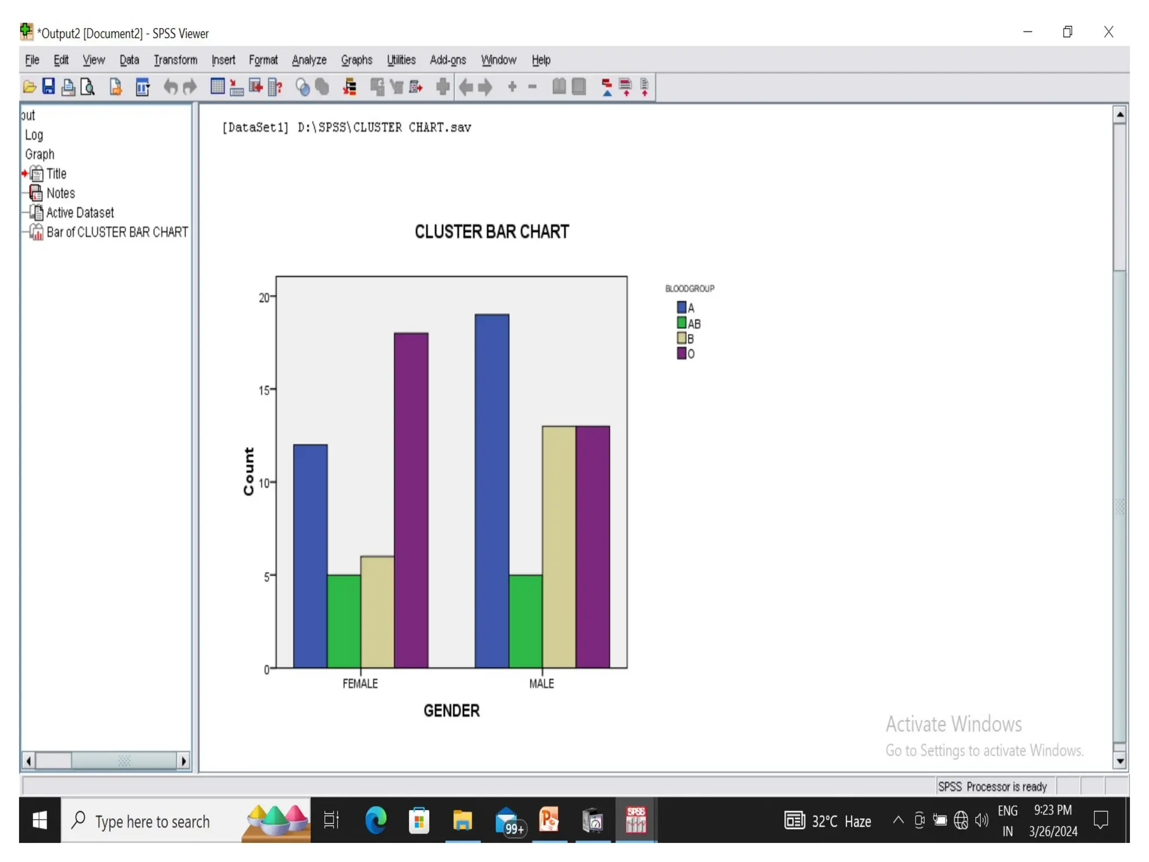The height and width of the screenshot is (862, 1149).
Task: Click the green AB legend swatch
Action: pos(681,323)
